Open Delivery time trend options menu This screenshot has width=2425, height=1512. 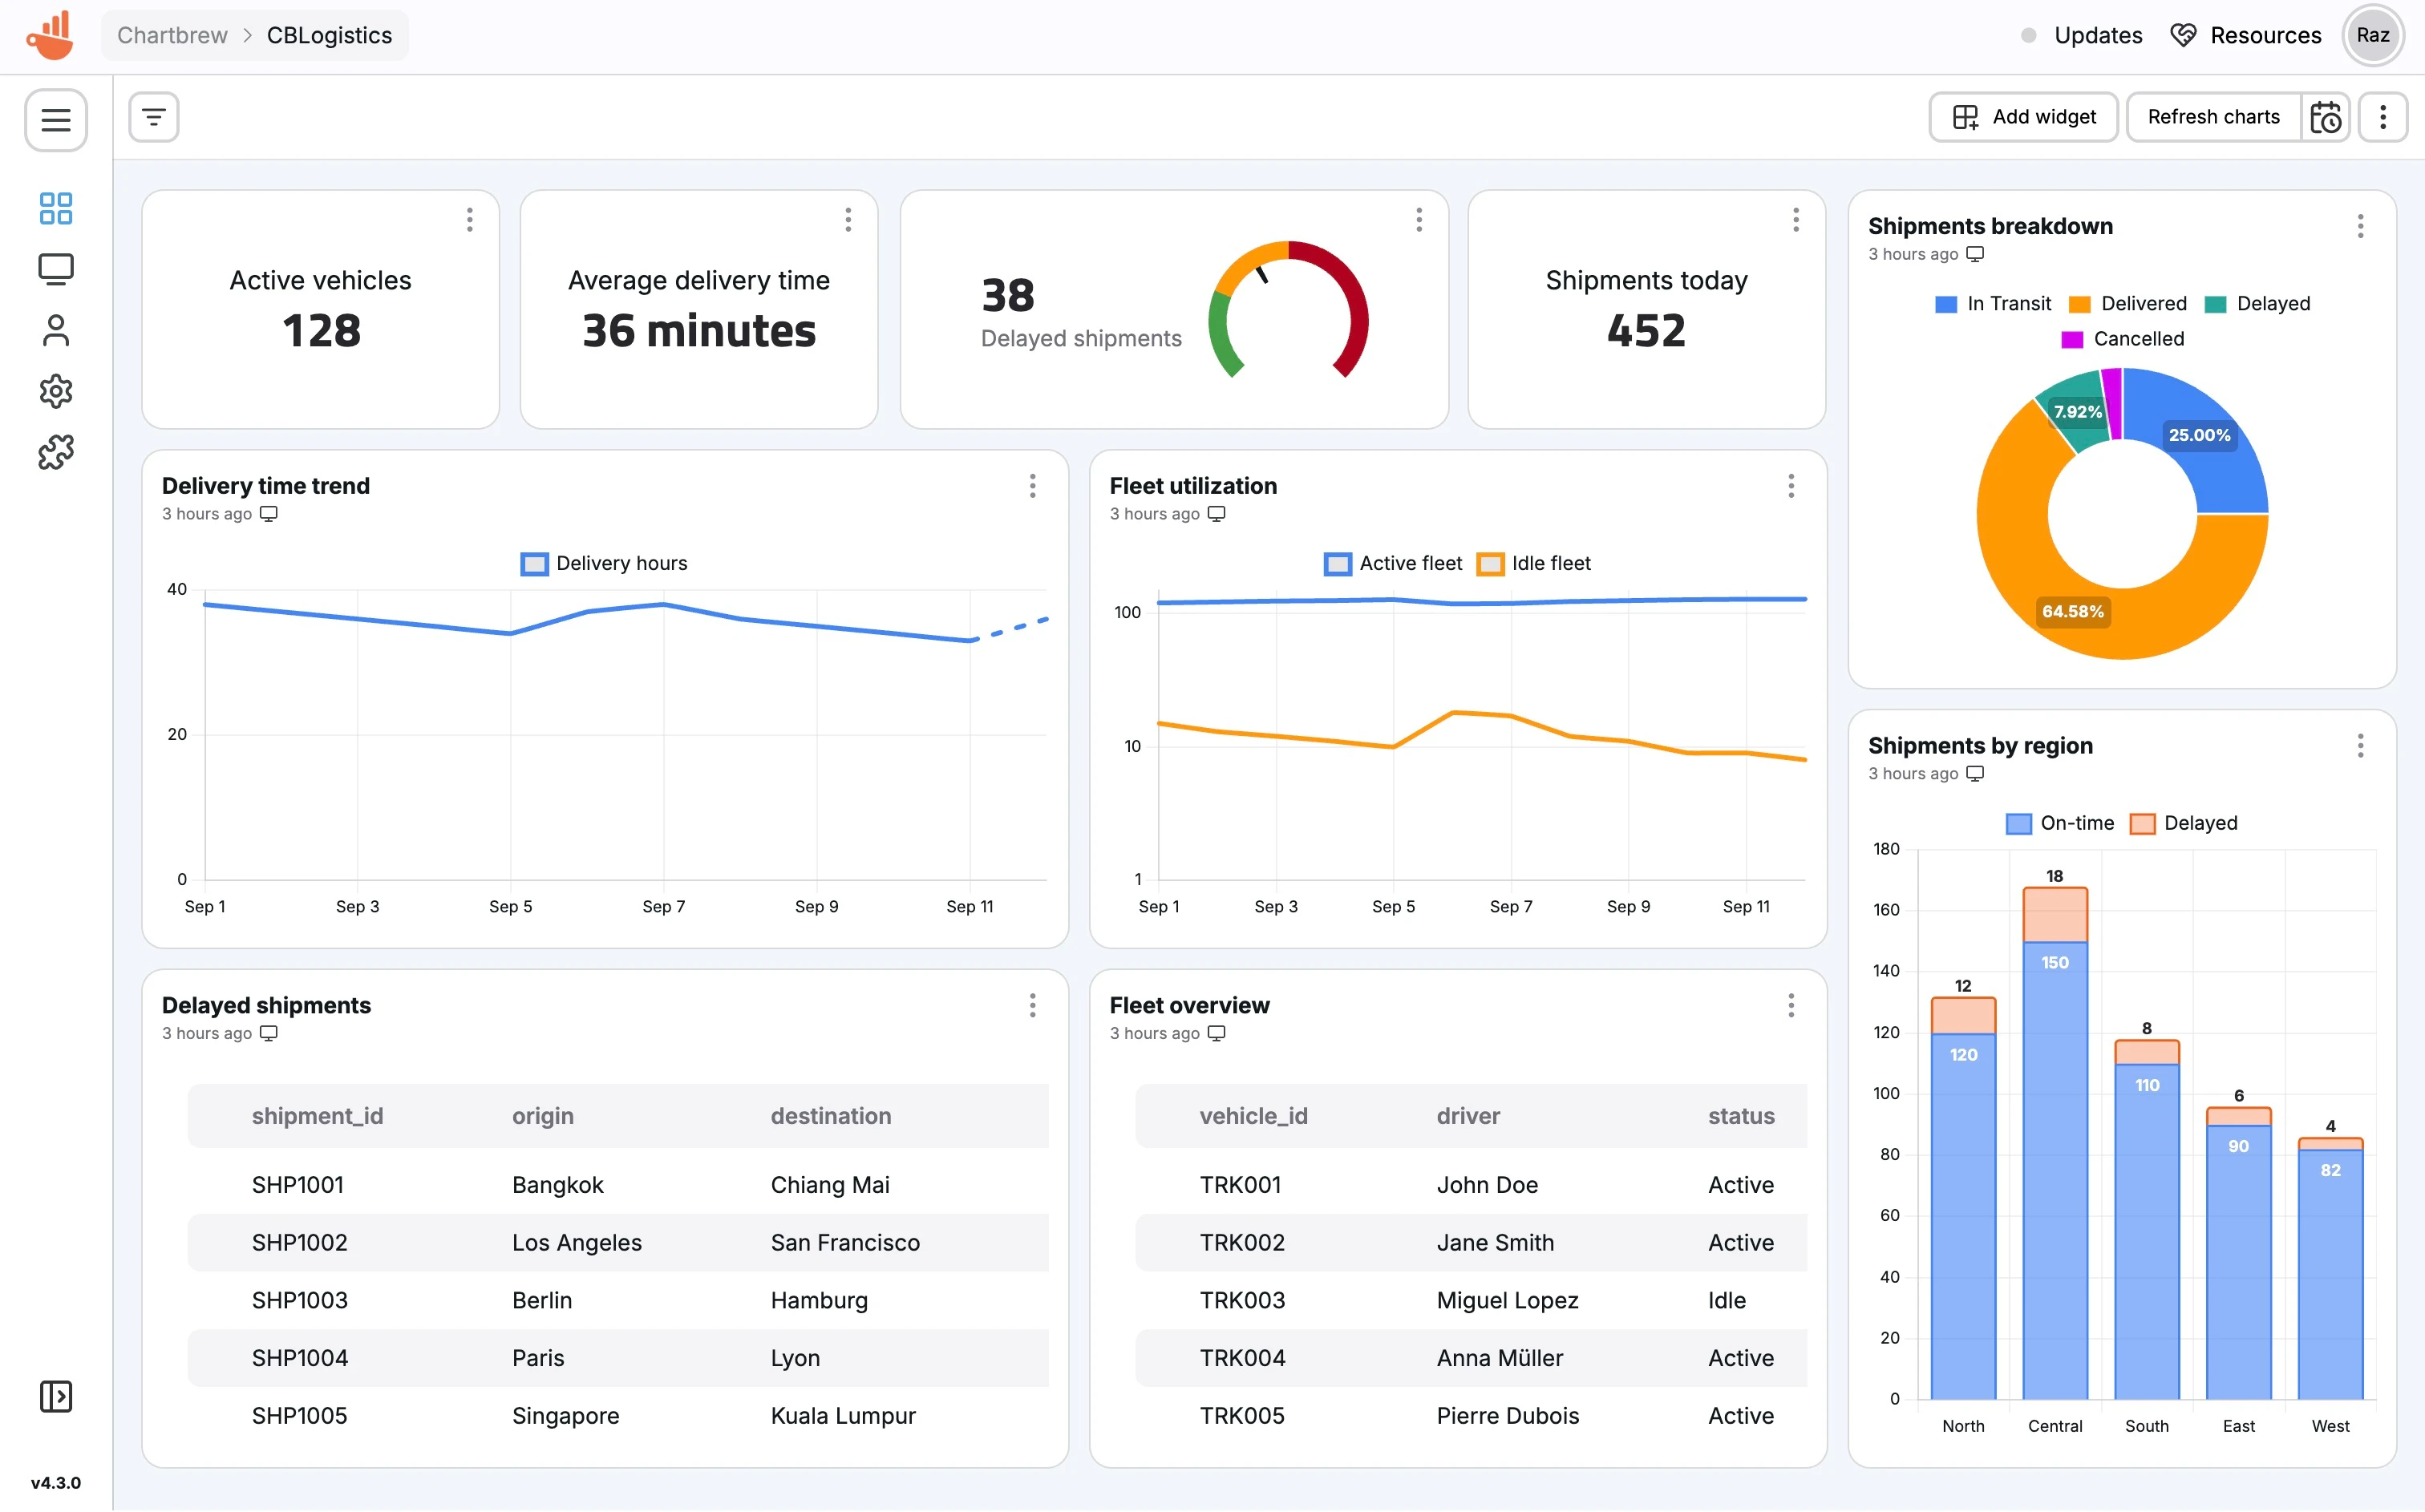pyautogui.click(x=1032, y=486)
